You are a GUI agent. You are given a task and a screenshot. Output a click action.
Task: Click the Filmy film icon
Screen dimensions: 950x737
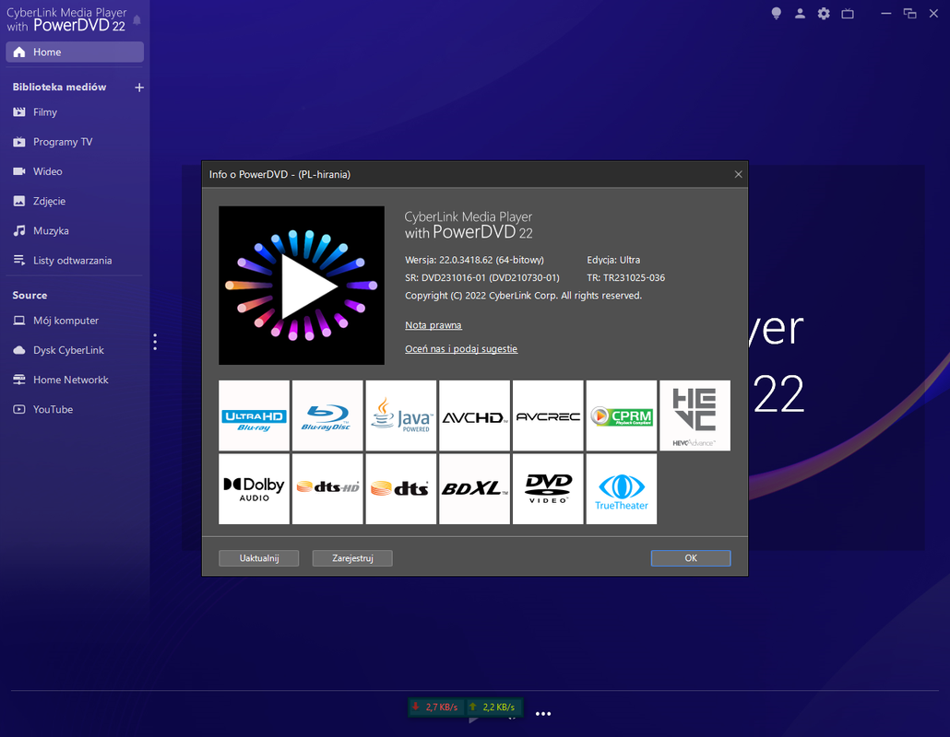pyautogui.click(x=19, y=112)
